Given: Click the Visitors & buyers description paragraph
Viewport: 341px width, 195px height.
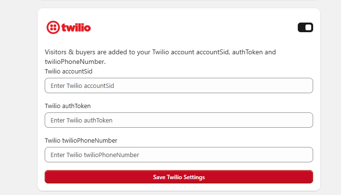Looking at the screenshot, I should [x=160, y=57].
